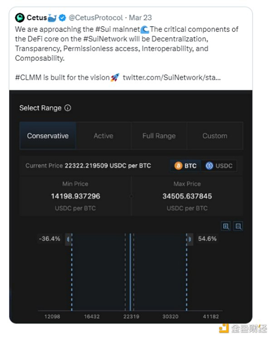
Task: Click the Bitcoin coin icon
Action: coord(178,166)
